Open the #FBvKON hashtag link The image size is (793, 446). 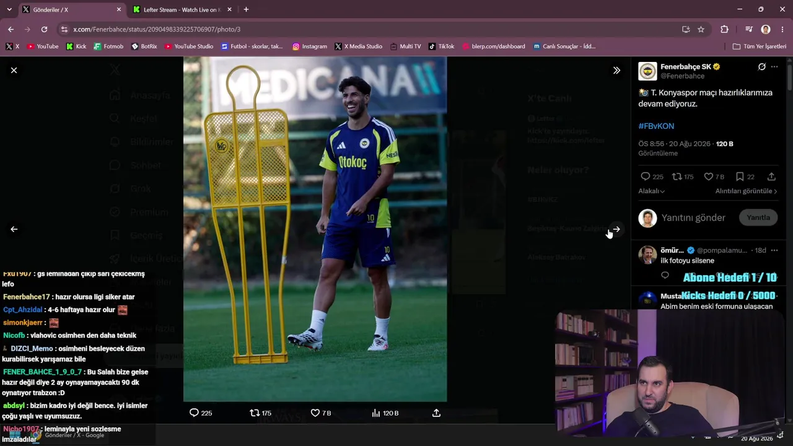[656, 126]
